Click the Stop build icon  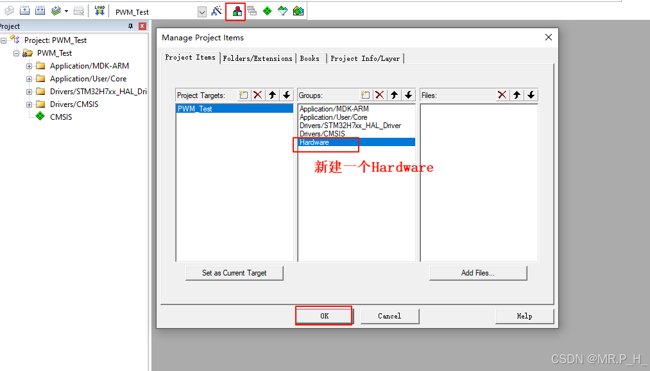tap(79, 11)
